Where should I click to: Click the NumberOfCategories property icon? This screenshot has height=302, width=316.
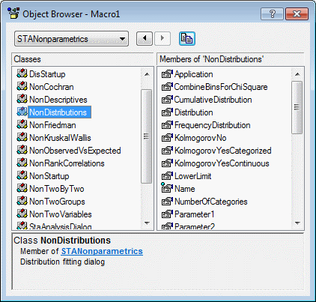pyautogui.click(x=167, y=202)
